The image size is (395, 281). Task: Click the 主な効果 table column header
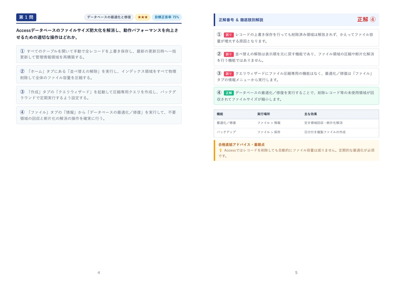click(311, 114)
